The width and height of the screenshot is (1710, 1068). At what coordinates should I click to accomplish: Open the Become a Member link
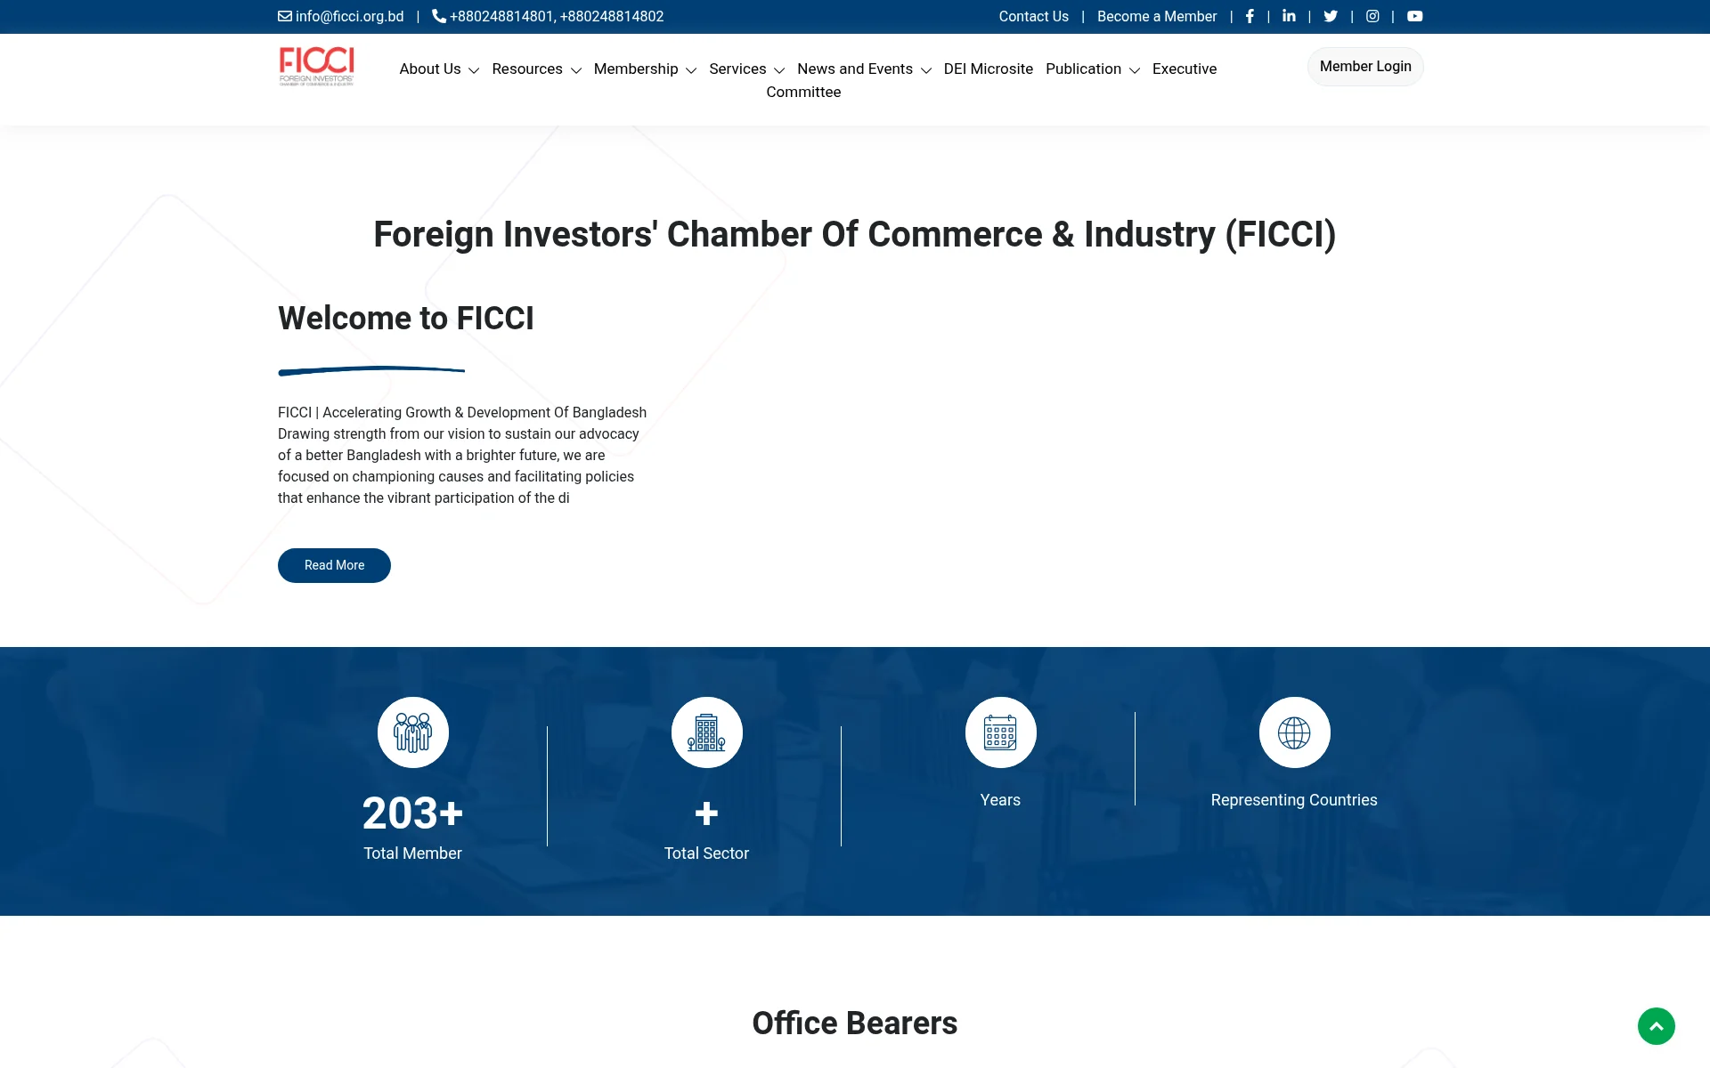[1157, 16]
